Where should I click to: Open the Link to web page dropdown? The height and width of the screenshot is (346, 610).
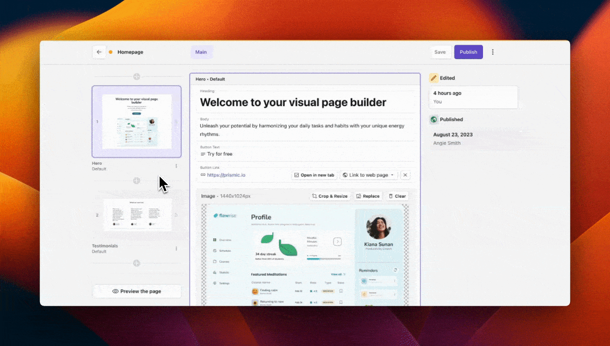click(x=368, y=175)
